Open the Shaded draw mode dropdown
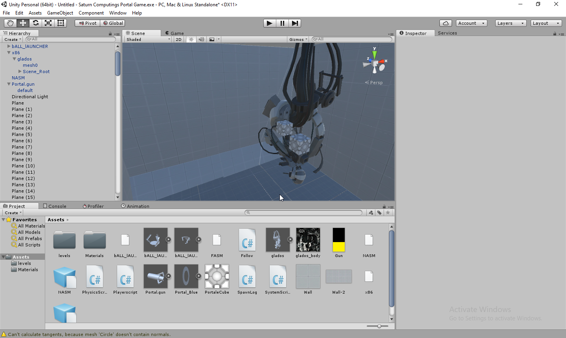Viewport: 566px width, 338px height. pyautogui.click(x=148, y=39)
